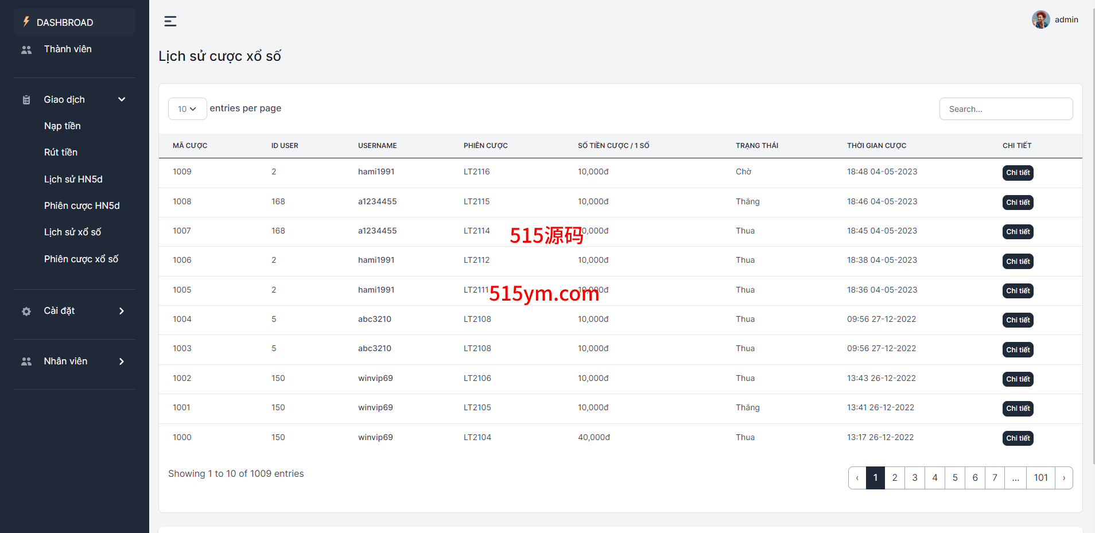Click the DASHBROAD lightning bolt icon
Image resolution: width=1095 pixels, height=533 pixels.
coord(26,22)
